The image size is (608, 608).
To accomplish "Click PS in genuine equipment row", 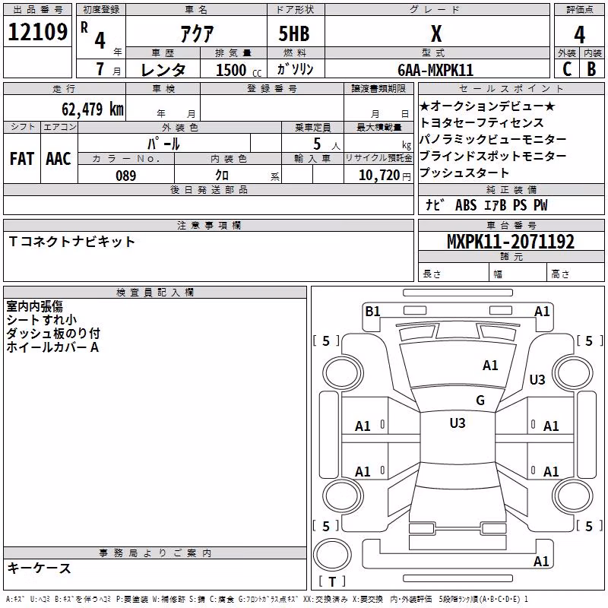I will [x=520, y=205].
